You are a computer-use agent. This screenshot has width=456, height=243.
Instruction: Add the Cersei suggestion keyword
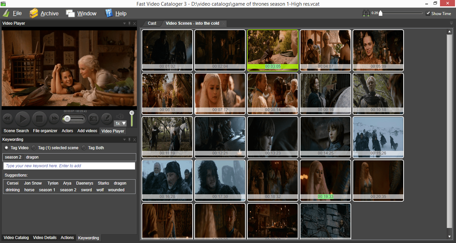(13, 183)
